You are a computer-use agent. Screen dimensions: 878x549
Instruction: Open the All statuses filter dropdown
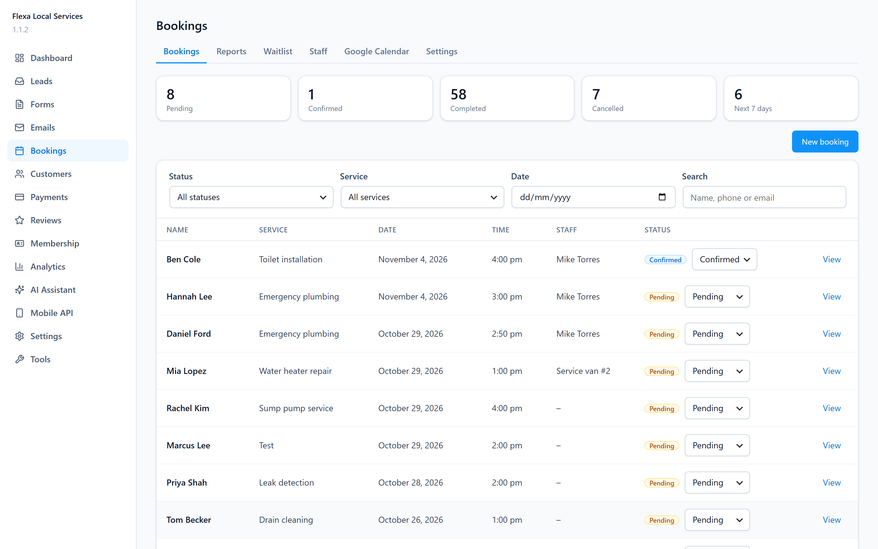[252, 197]
